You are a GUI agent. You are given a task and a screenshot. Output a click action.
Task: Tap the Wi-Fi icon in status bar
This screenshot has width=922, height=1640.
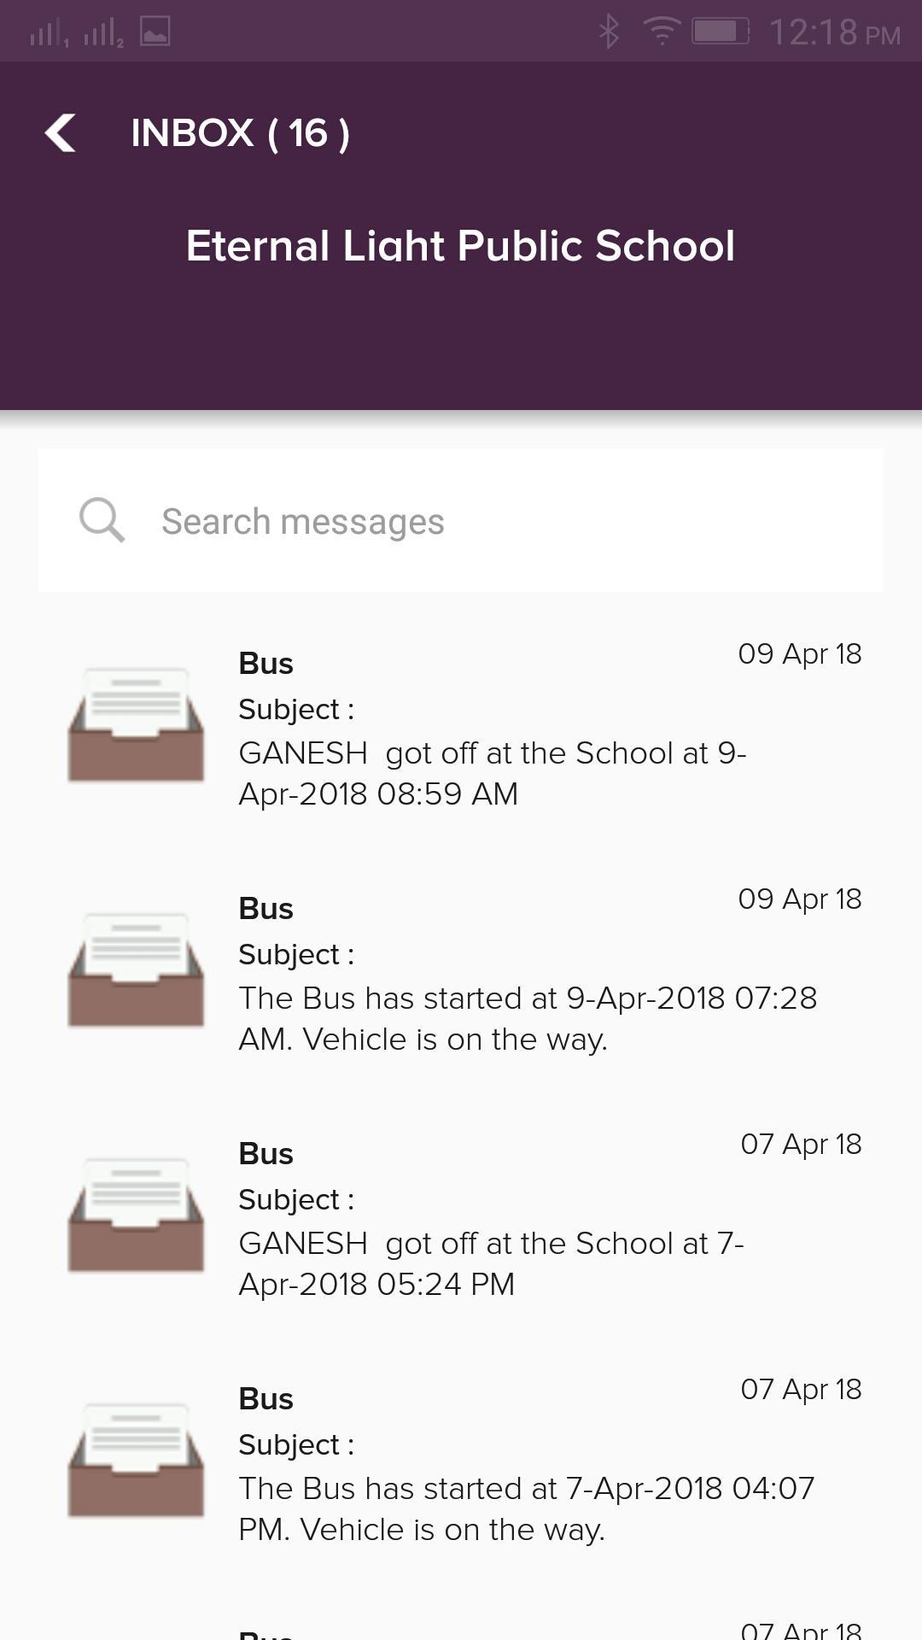662,32
